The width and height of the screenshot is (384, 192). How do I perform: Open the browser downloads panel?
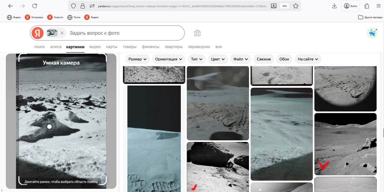coord(334,6)
